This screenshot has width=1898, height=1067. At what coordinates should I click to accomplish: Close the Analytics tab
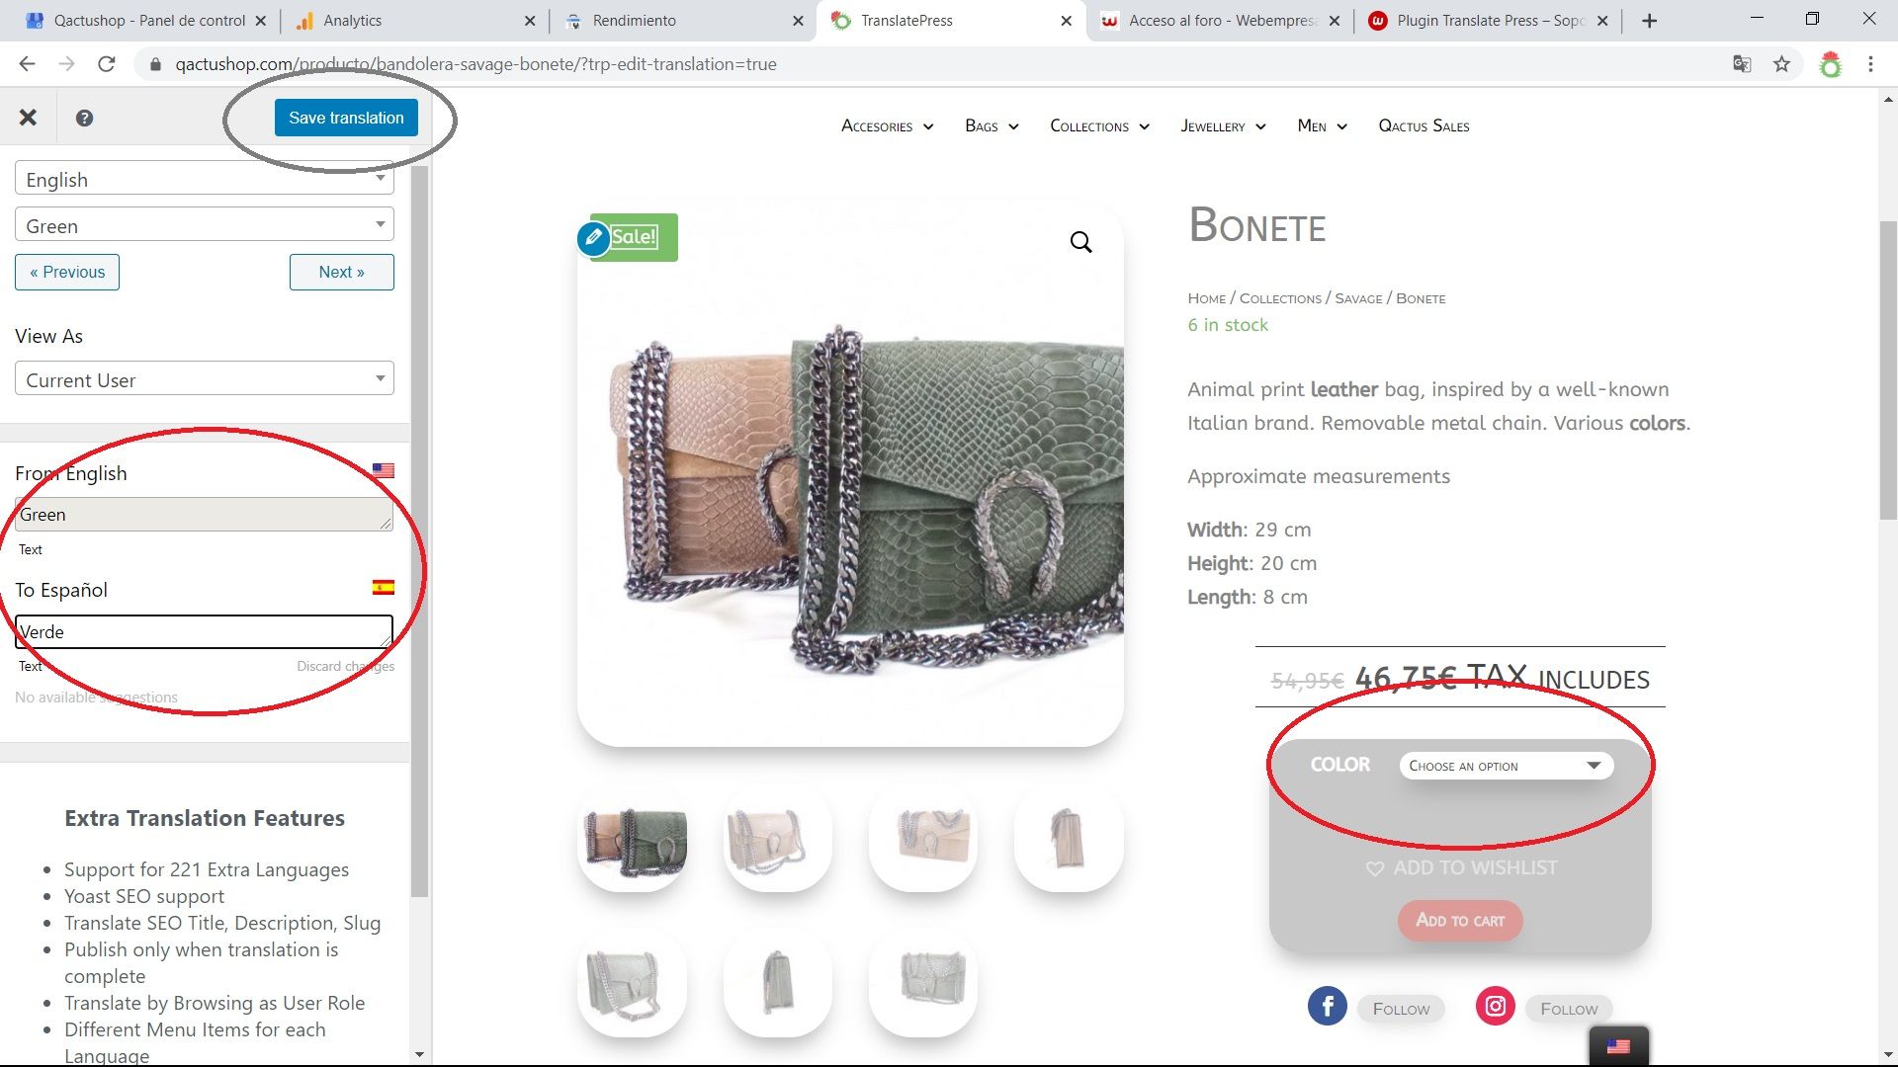tap(530, 21)
